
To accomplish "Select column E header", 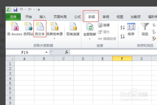I will point(103,59).
